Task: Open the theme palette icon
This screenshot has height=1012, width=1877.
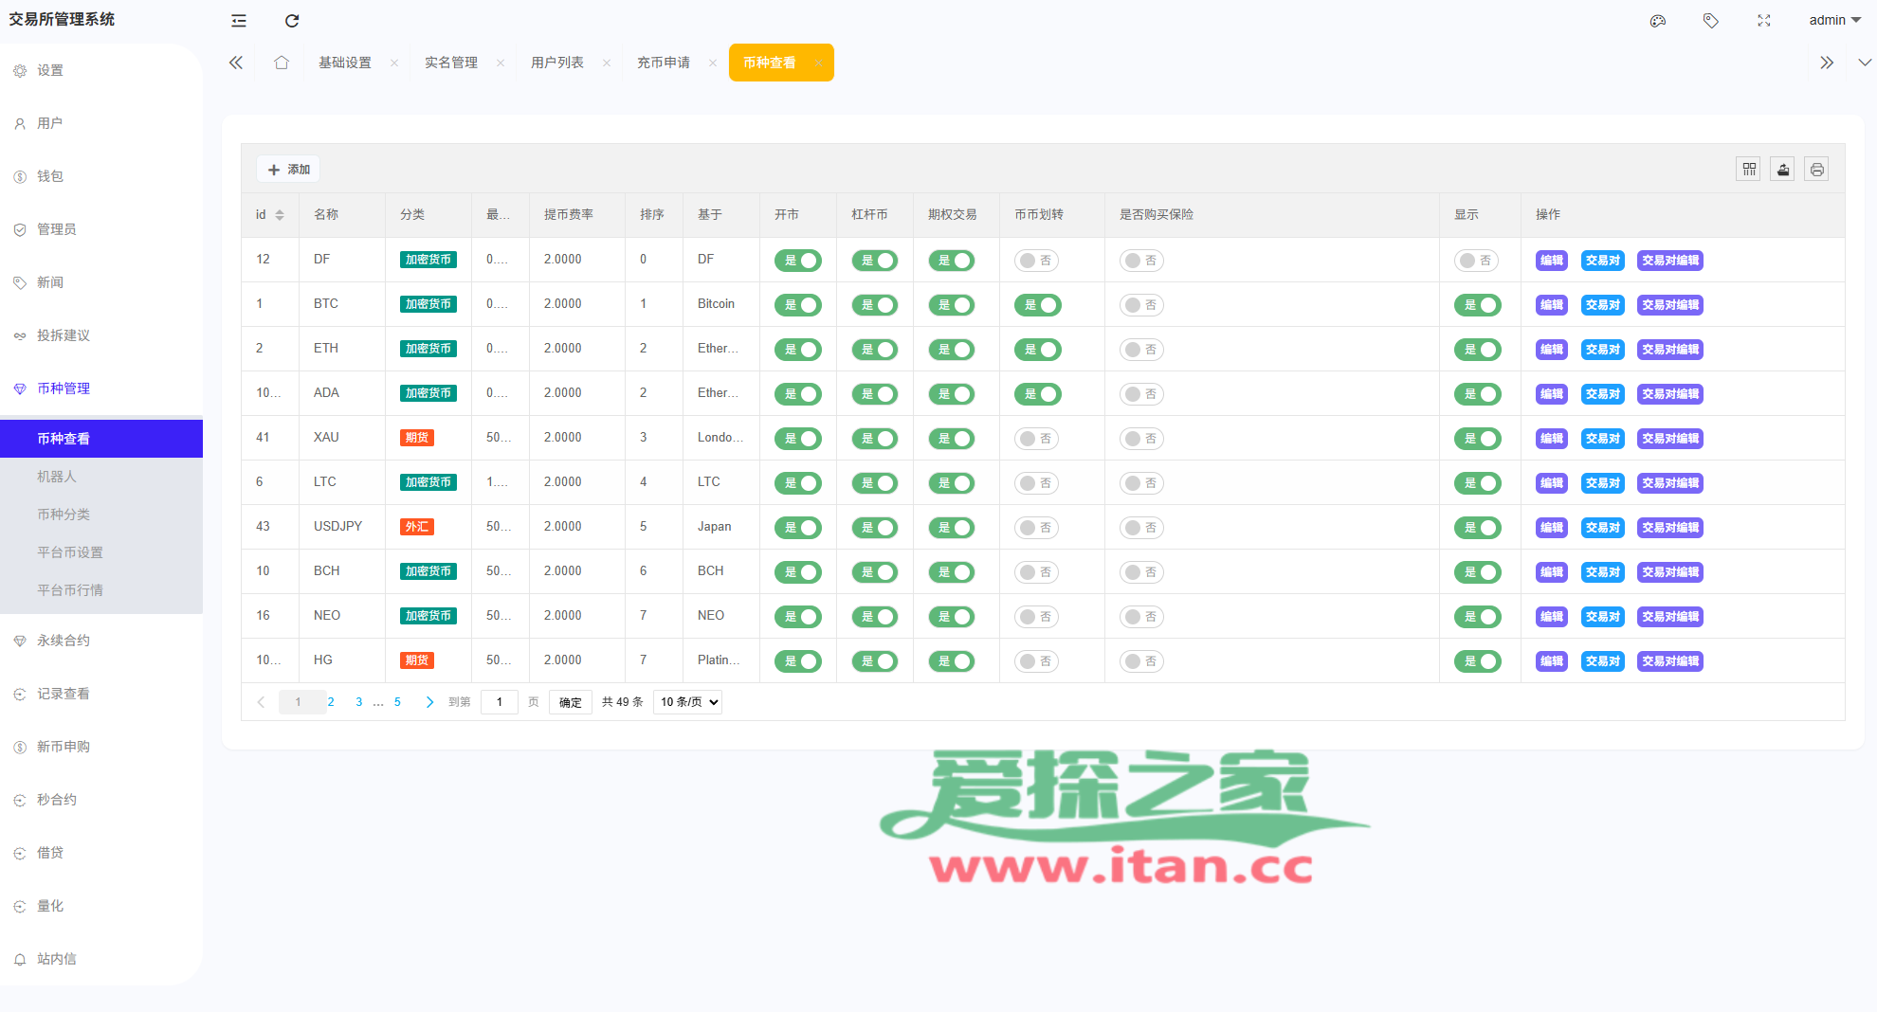Action: (x=1658, y=21)
